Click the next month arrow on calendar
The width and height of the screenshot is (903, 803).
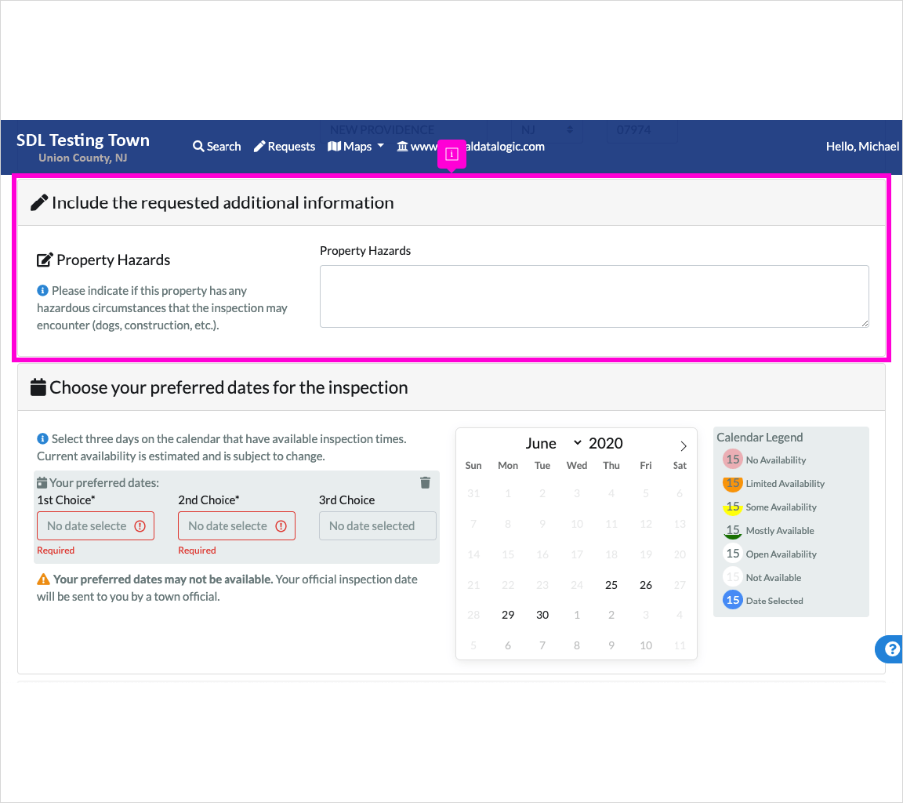point(683,446)
